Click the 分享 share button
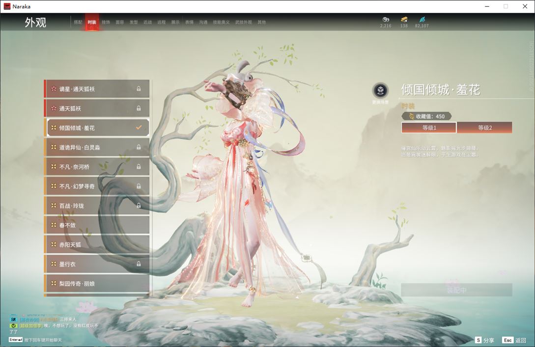 484,340
